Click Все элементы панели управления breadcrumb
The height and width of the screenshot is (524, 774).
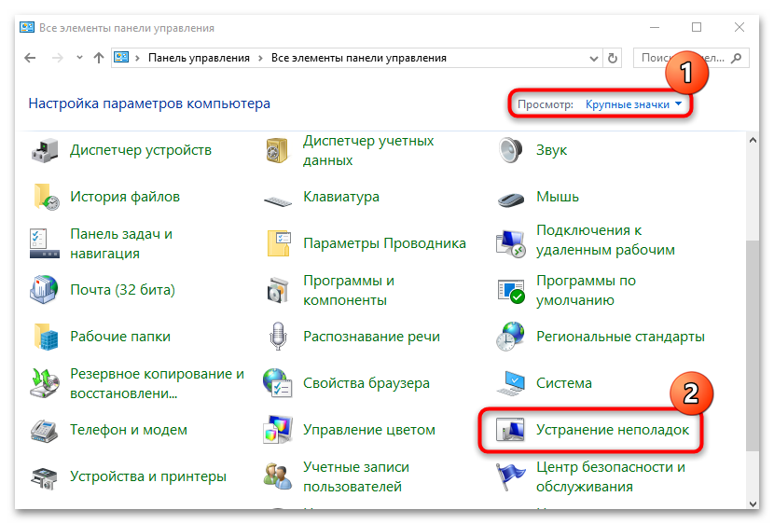pos(359,58)
